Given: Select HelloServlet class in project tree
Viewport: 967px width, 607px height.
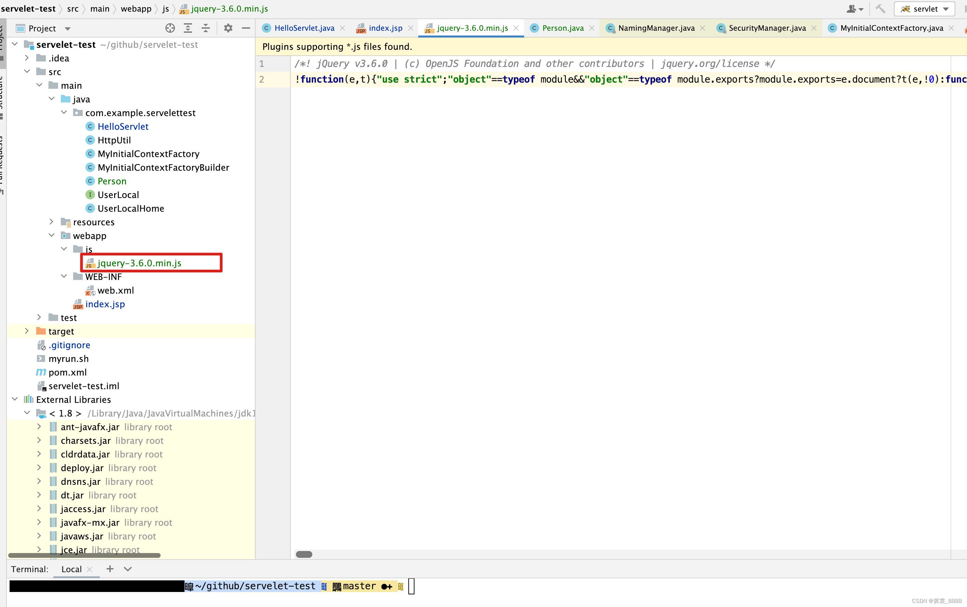Looking at the screenshot, I should (x=123, y=126).
